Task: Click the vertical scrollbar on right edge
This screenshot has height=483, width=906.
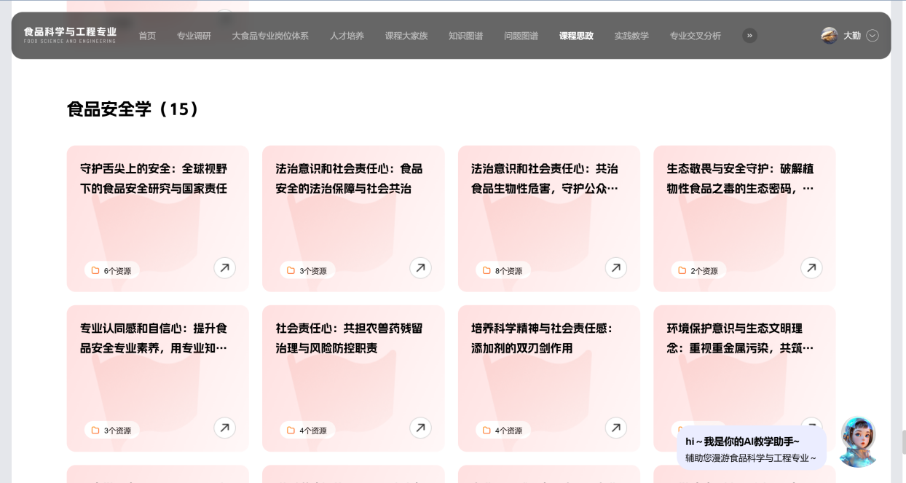Action: (x=902, y=441)
